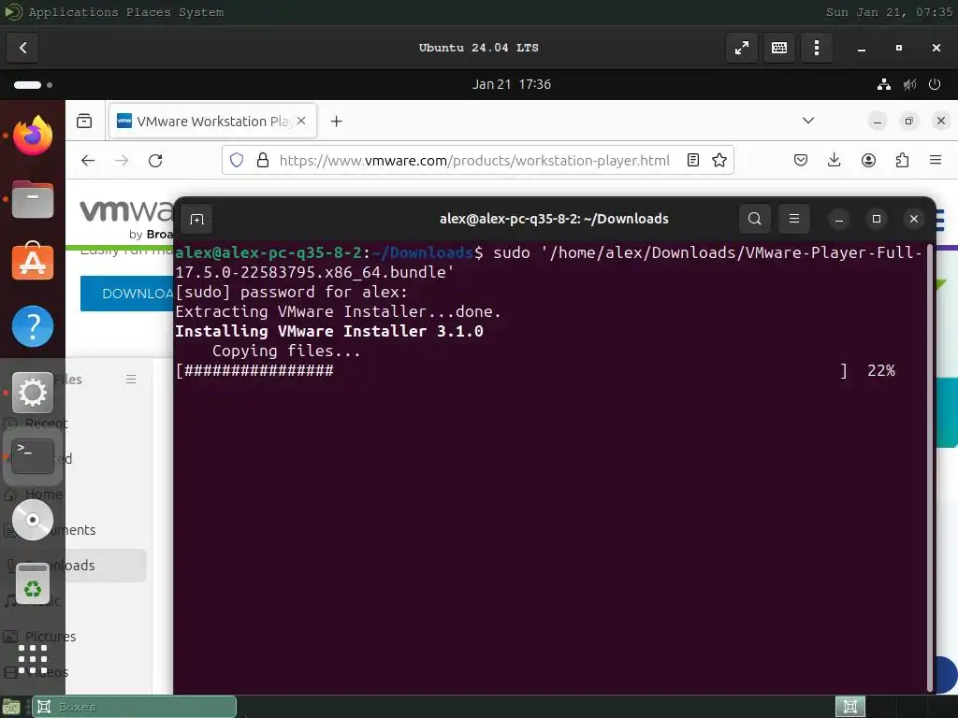Select Pictures in the Files sidebar
958x718 pixels.
(x=51, y=636)
